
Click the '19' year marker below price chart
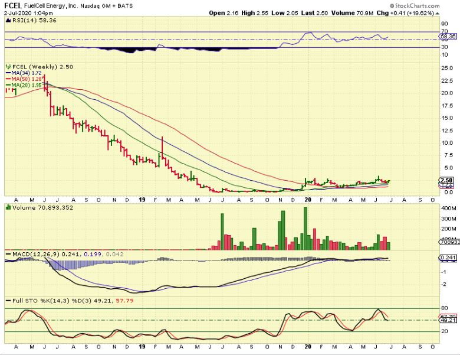[142, 200]
